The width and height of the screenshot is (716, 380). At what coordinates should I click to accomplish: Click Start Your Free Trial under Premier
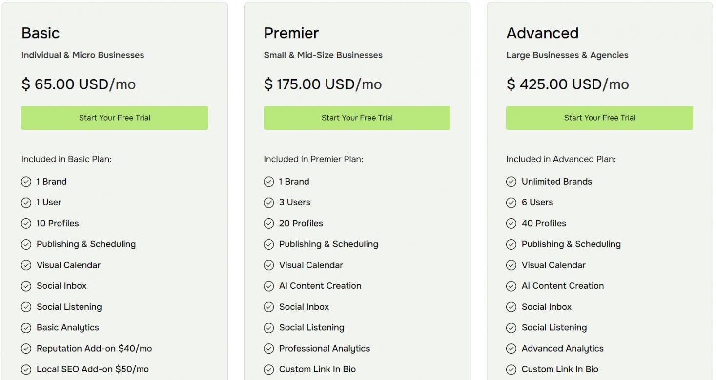click(x=357, y=118)
